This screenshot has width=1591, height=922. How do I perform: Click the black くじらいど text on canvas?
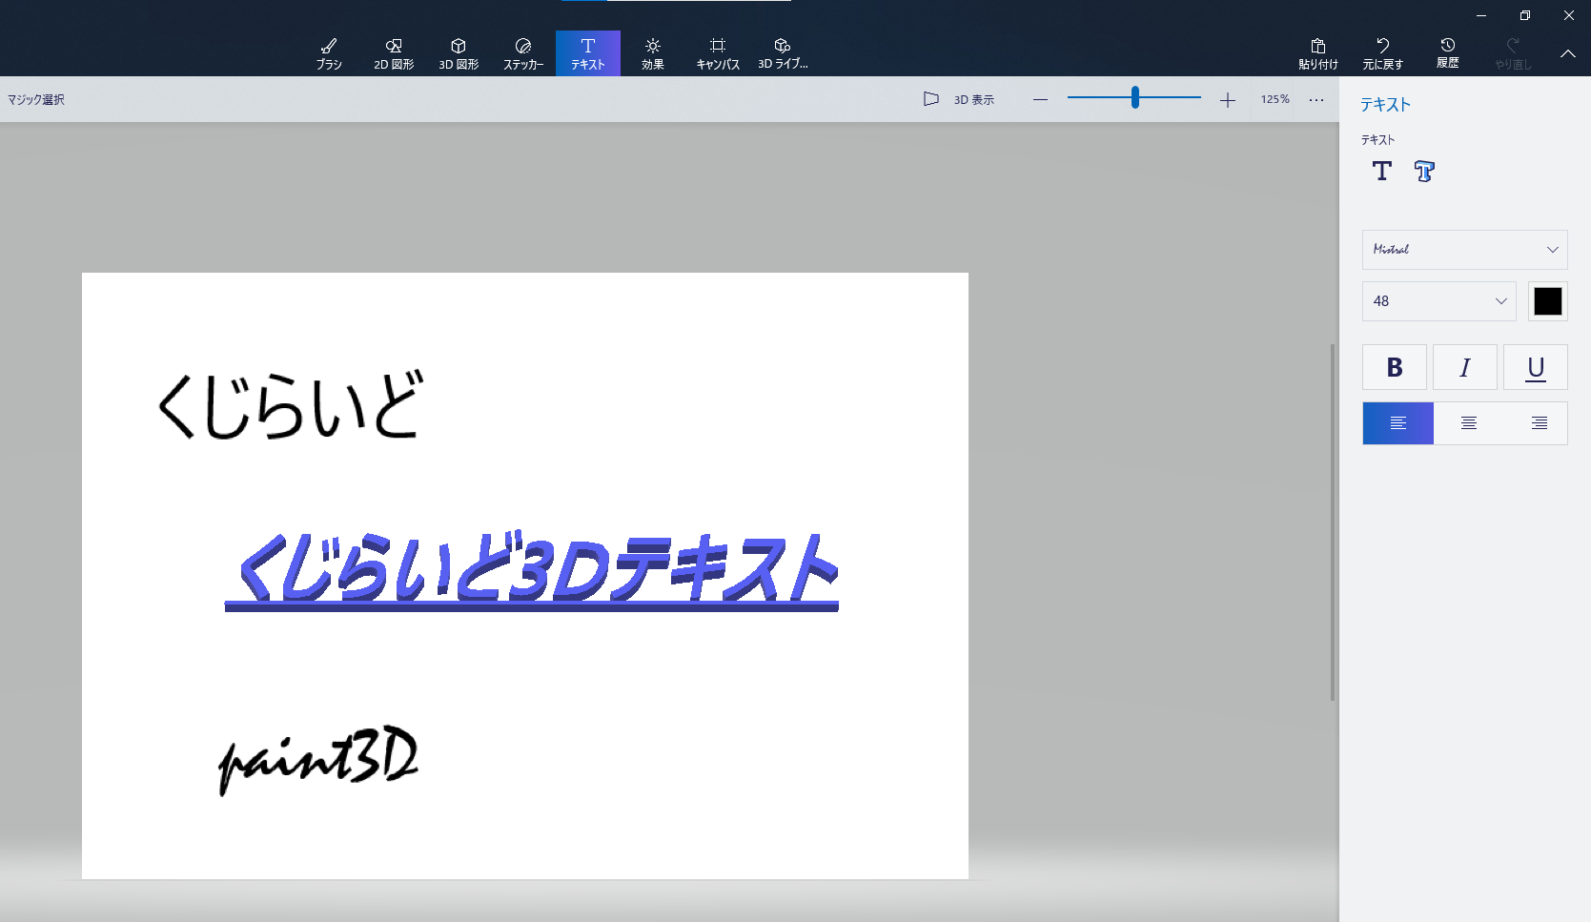pos(289,405)
